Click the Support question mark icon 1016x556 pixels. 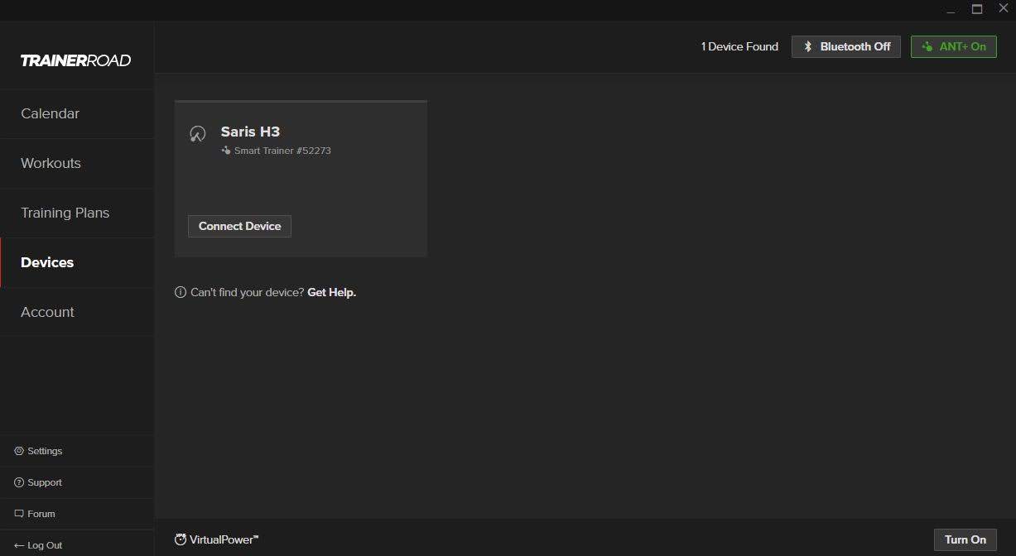[19, 482]
